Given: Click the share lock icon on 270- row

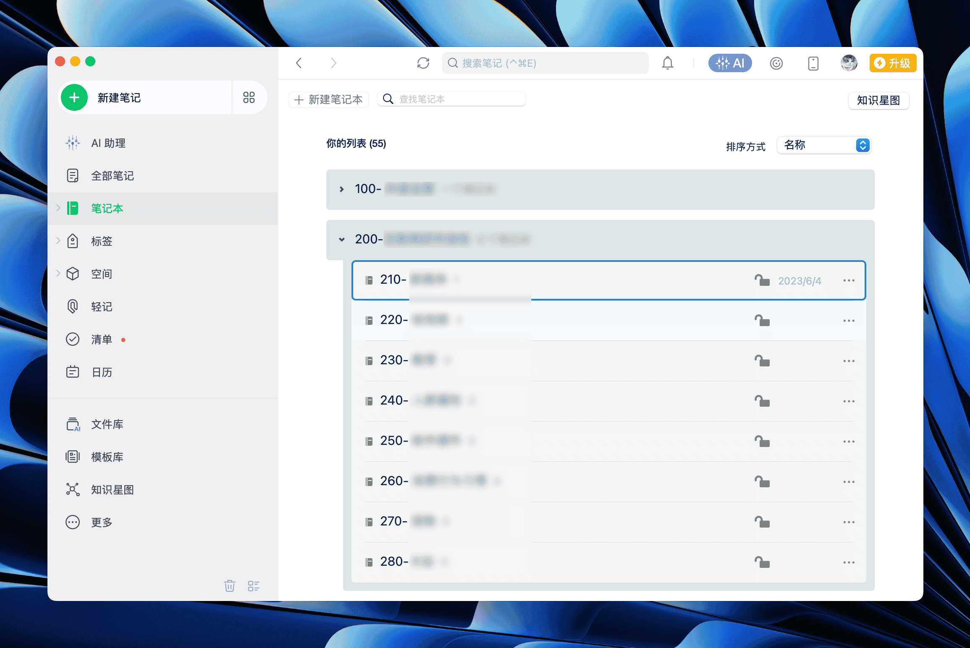Looking at the screenshot, I should point(762,522).
